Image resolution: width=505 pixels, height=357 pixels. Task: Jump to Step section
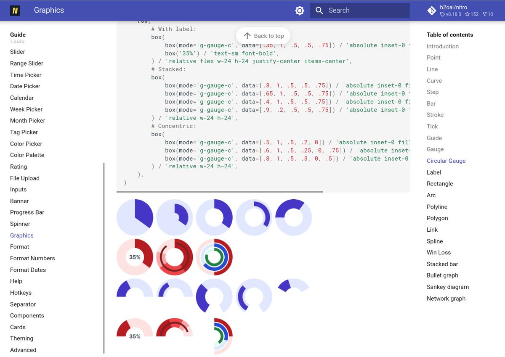tap(433, 92)
